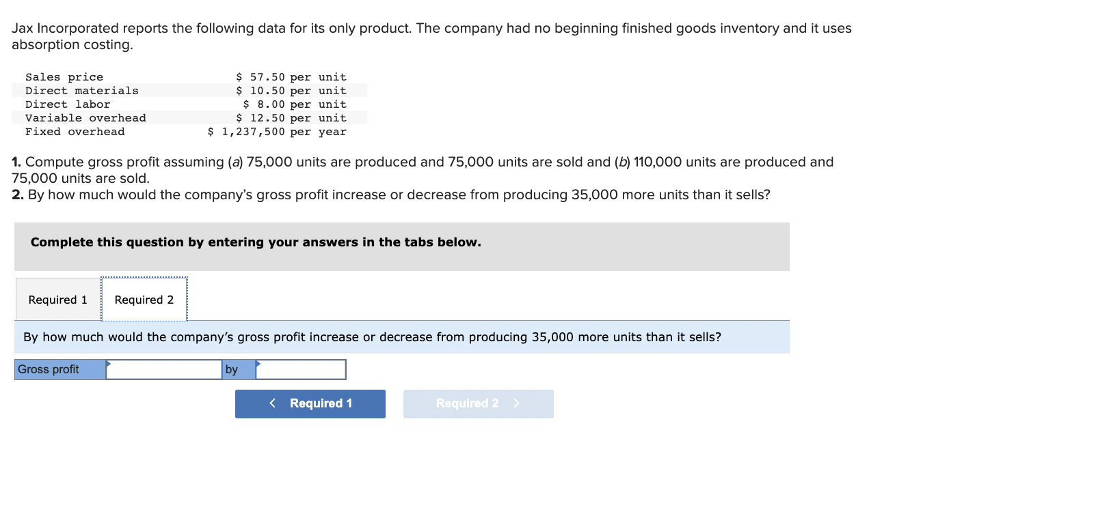Select the "by" label cell
1096x505 pixels.
239,370
